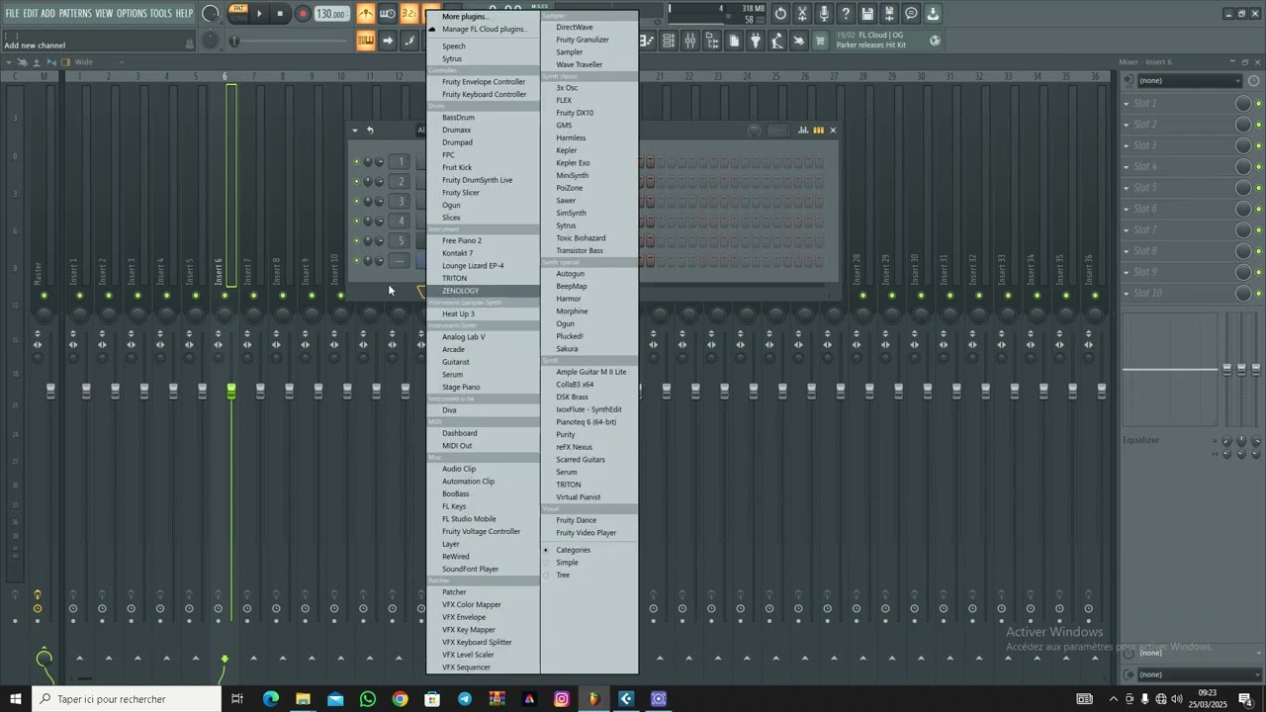Viewport: 1266px width, 712px height.
Task: Open the download content library icon
Action: [934, 14]
